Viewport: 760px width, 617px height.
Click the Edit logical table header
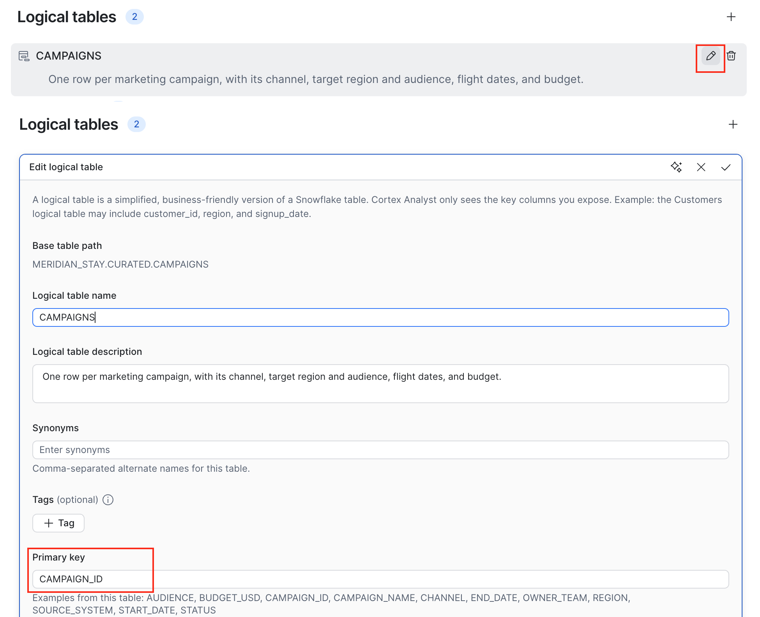click(66, 167)
